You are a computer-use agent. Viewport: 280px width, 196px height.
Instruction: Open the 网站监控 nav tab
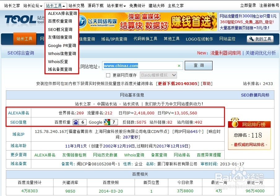pyautogui.click(x=227, y=39)
